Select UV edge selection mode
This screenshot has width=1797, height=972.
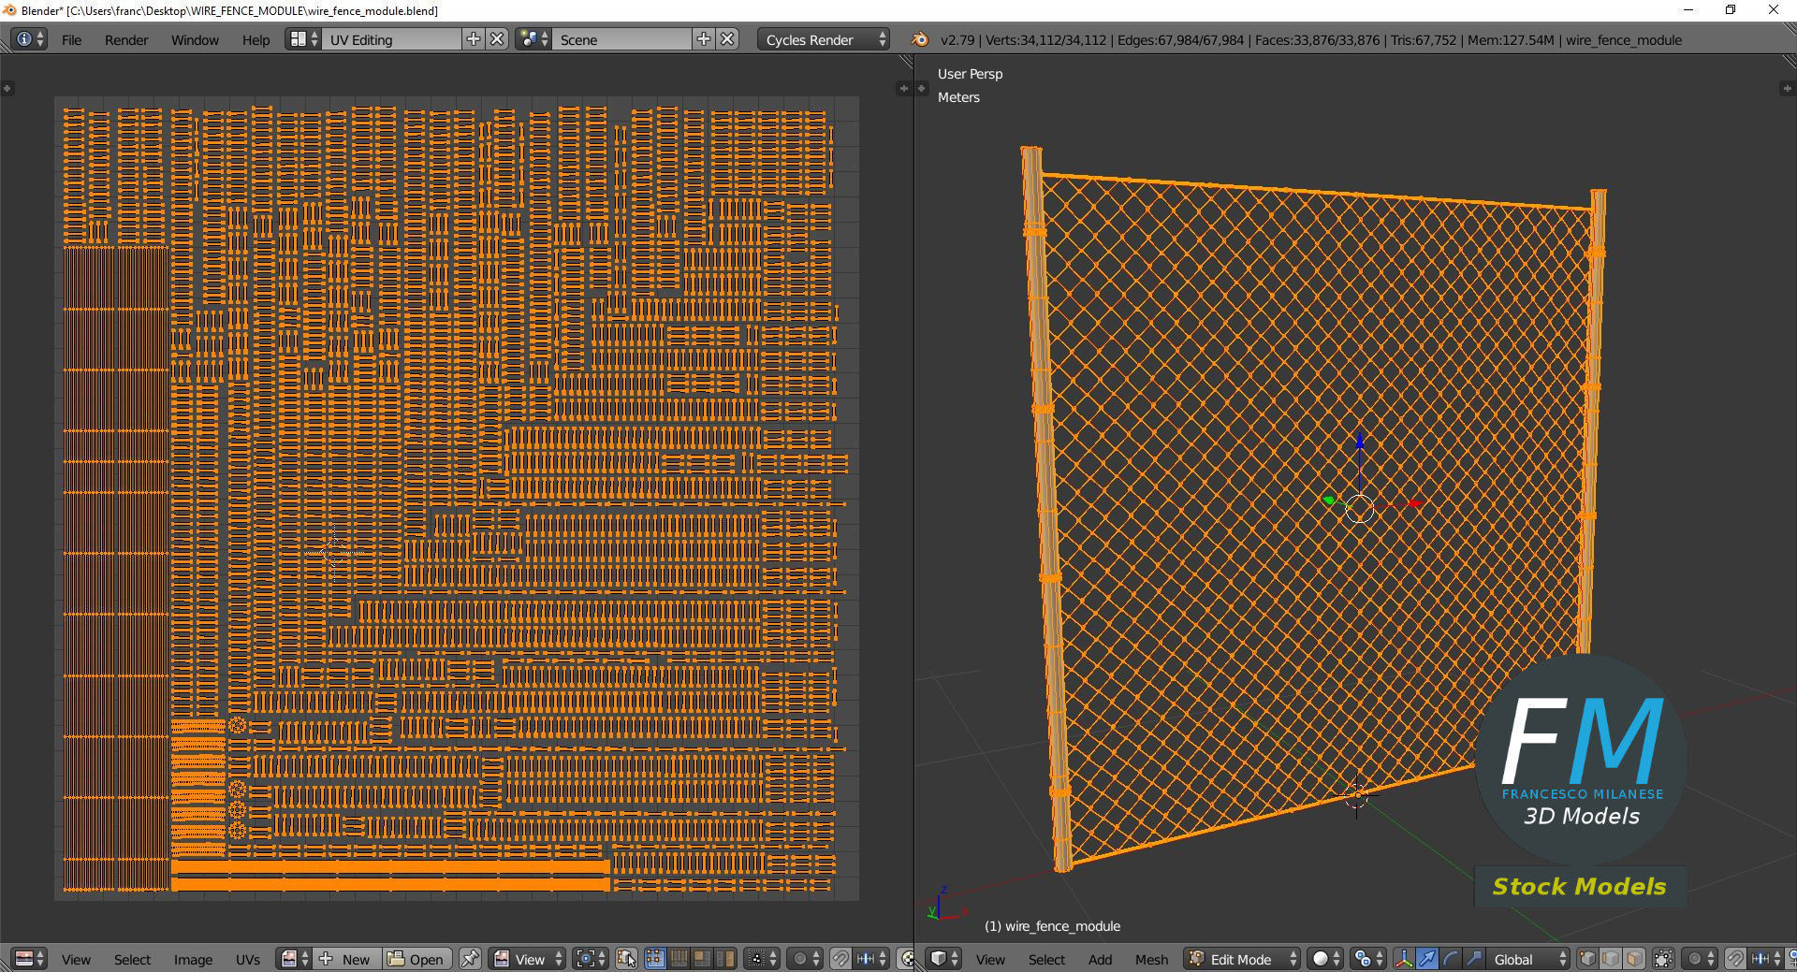coord(679,959)
